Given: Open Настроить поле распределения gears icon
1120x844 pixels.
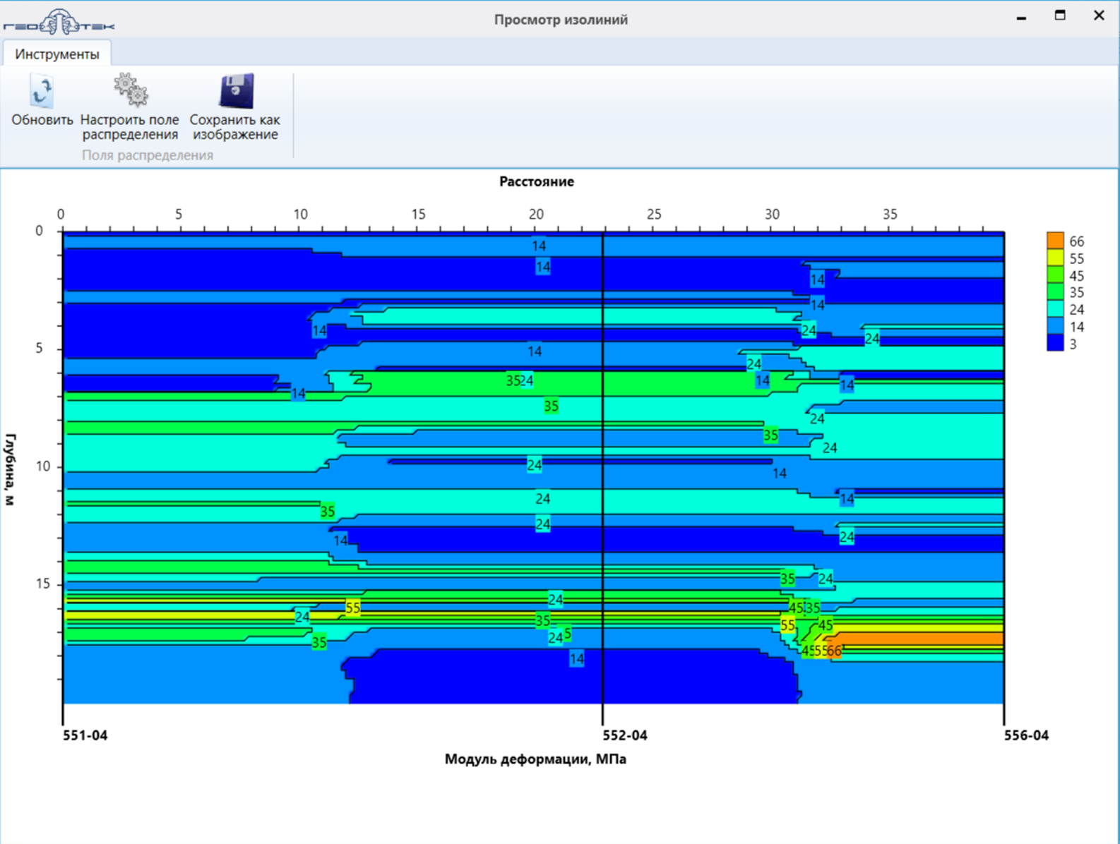Looking at the screenshot, I should pos(131,90).
